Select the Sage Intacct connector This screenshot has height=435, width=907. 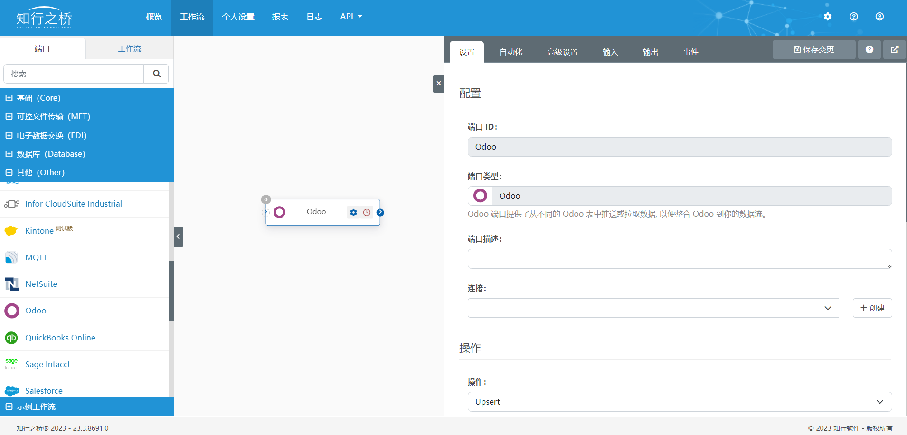(x=85, y=364)
